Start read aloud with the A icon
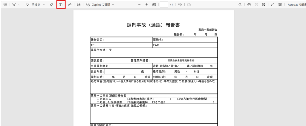This screenshot has height=126, width=306. [x=70, y=5]
